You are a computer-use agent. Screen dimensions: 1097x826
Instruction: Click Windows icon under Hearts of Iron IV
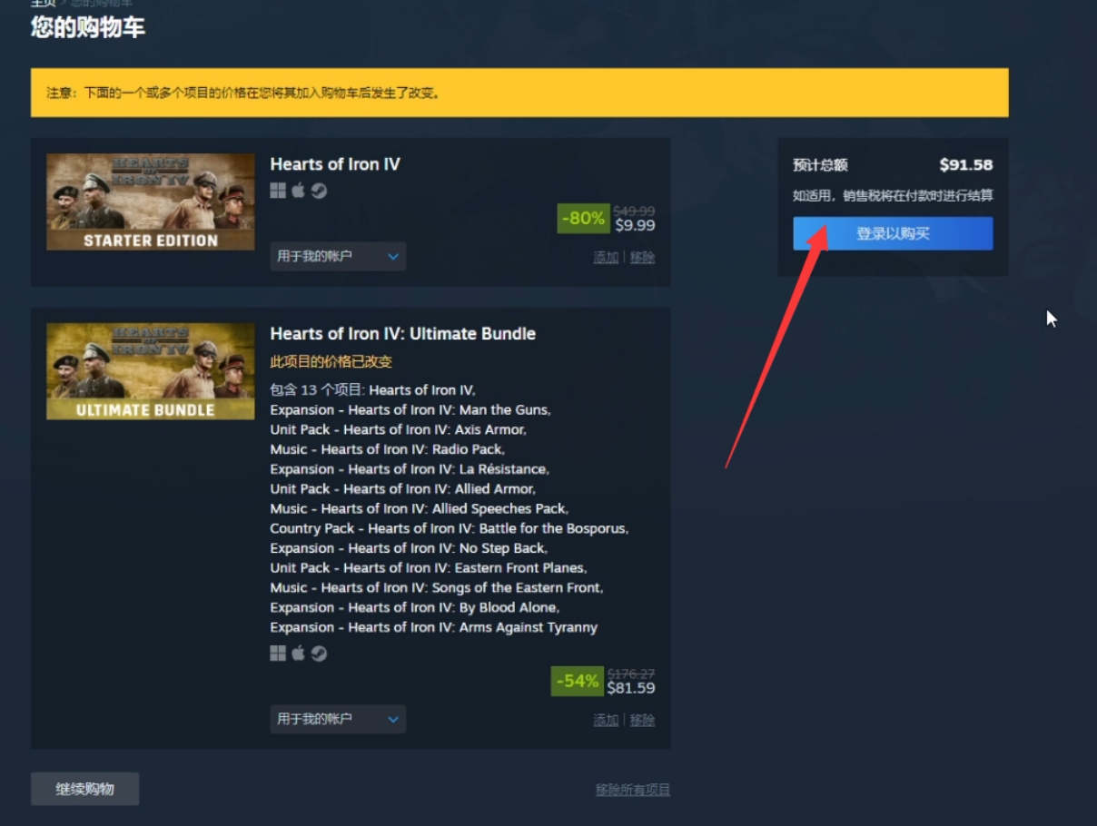click(x=278, y=191)
